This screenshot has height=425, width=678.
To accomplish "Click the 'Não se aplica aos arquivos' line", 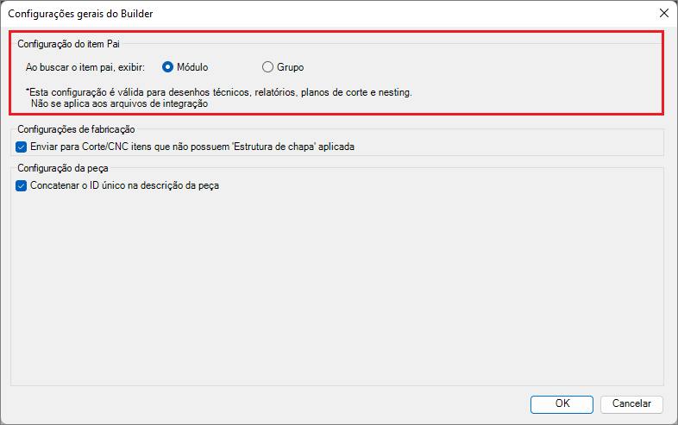I will click(121, 103).
